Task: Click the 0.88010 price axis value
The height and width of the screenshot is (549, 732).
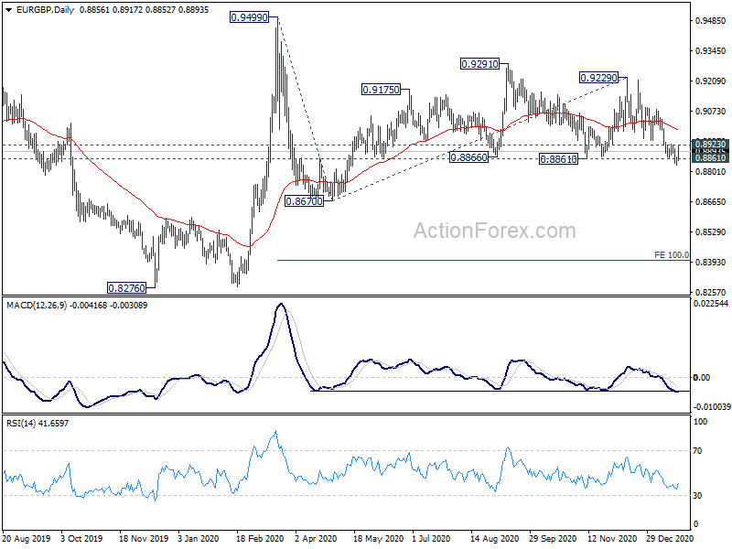Action: click(711, 172)
